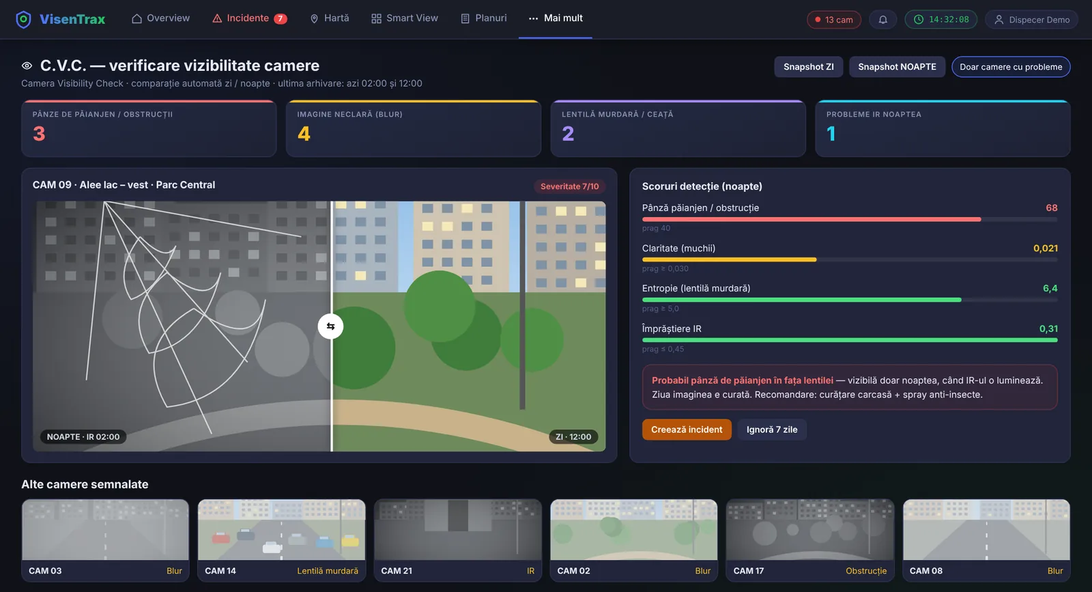Toggle Doar camere cu probleme filter

pos(1011,67)
